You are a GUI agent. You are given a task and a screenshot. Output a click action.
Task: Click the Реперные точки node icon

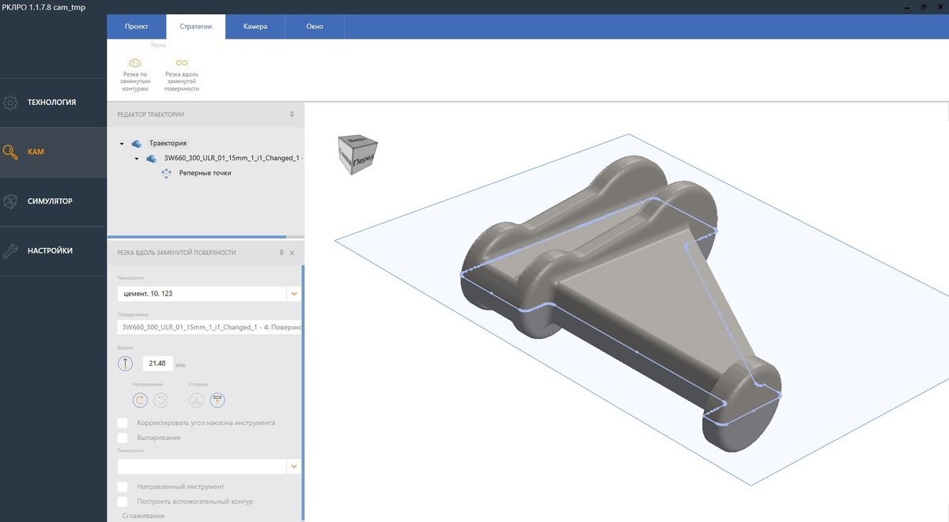[166, 173]
